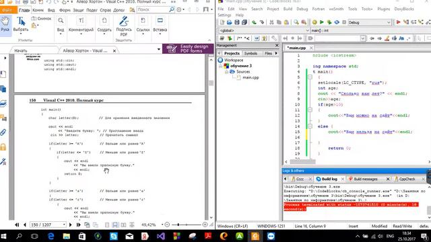Open the File menu in Code::Blocks
The height and width of the screenshot is (242, 431).
point(221,9)
